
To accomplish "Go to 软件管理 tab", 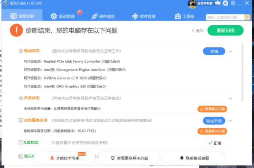I will pos(144,16).
